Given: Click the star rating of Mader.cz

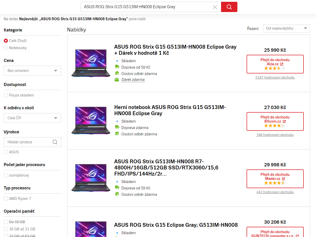Looking at the screenshot, I should [275, 183].
